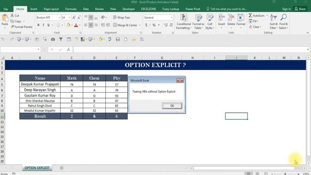Open the Clear dropdown
The image size is (311, 175).
click(x=255, y=27)
